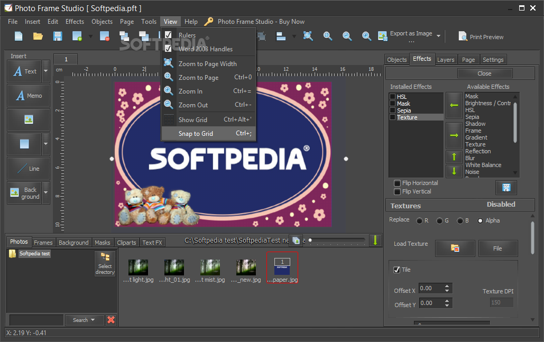Toggle the Mask installed effect checkbox
Screen dimensions: 544x342
tap(393, 104)
